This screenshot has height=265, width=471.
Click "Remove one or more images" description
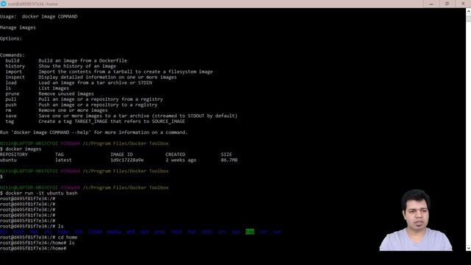tap(73, 110)
